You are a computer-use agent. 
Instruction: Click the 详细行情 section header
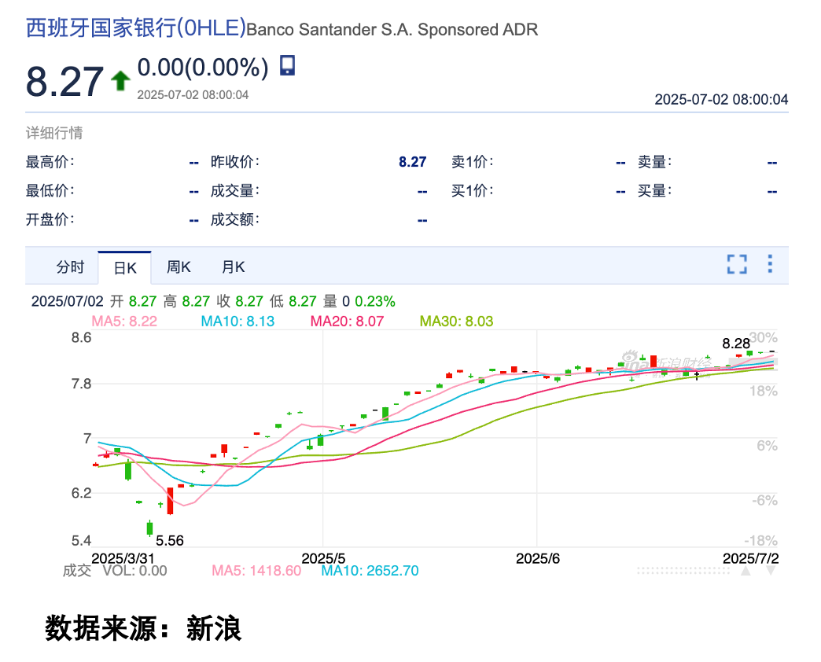coord(54,134)
